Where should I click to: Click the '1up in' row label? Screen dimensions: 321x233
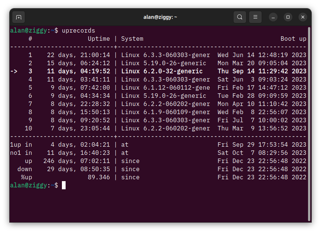(21, 144)
